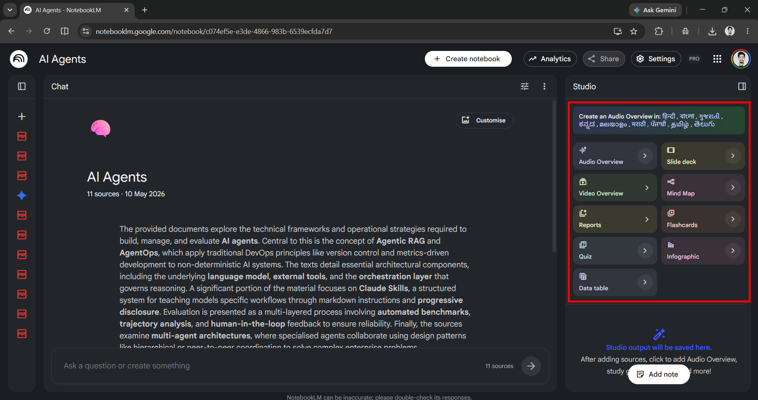758x400 pixels.
Task: Click the Share button
Action: coord(603,59)
